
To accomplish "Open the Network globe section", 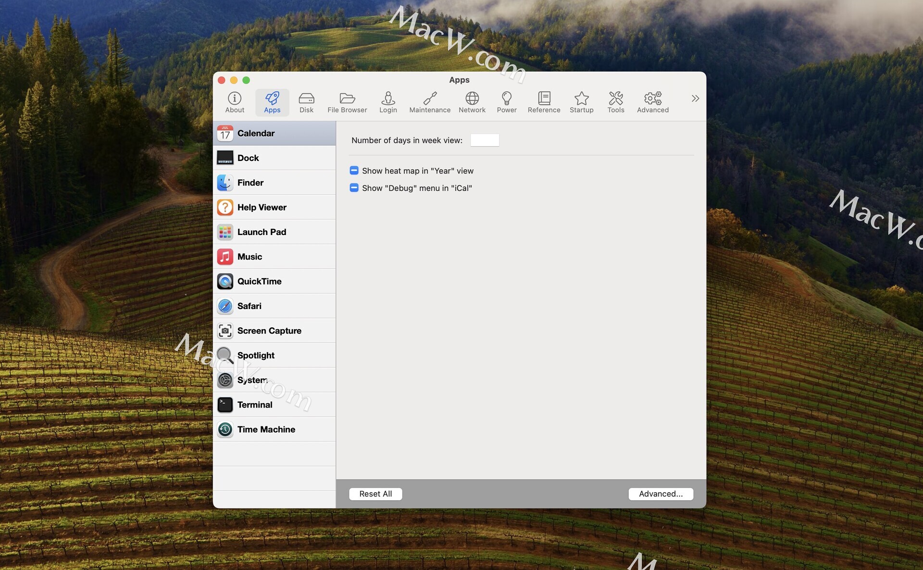I will pyautogui.click(x=472, y=102).
